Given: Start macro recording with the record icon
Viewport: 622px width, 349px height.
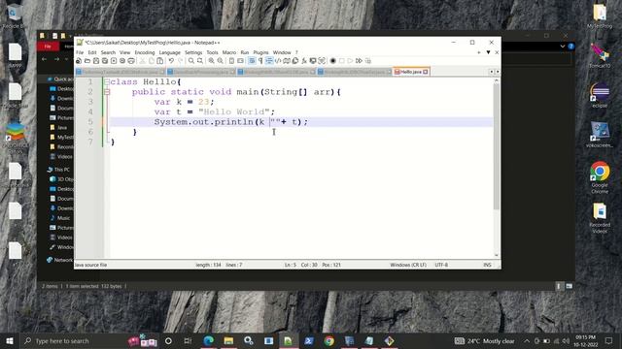Looking at the screenshot, I should [x=332, y=61].
